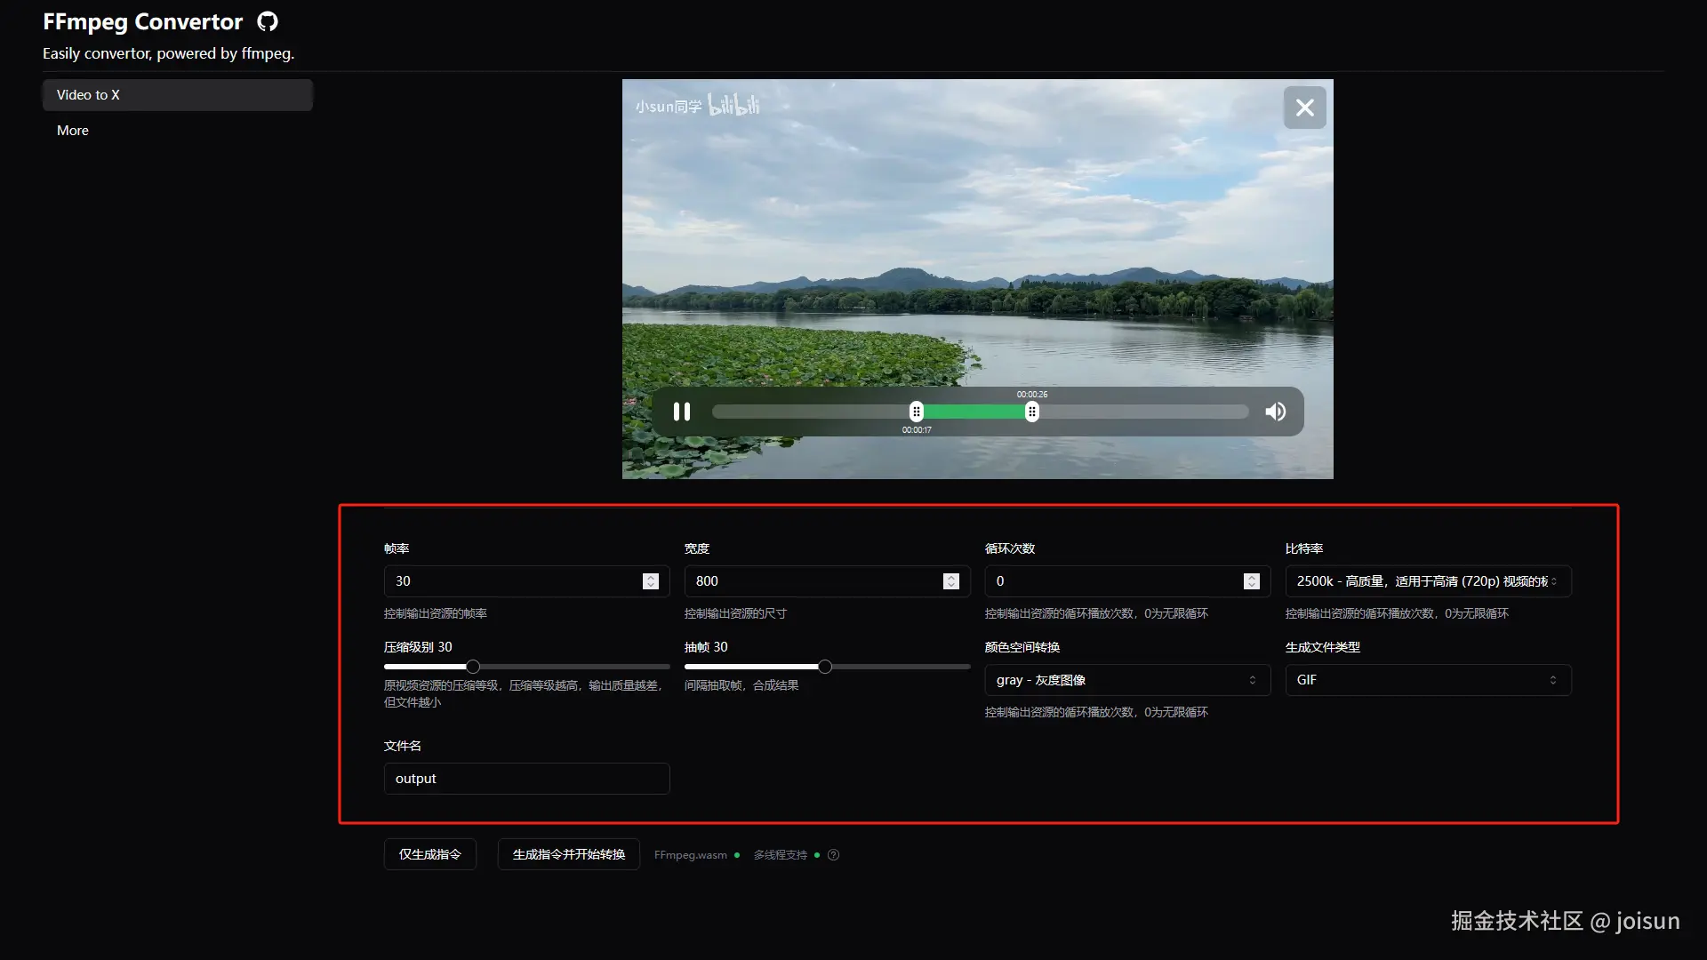Click the trim end handle at 00:00:26
The width and height of the screenshot is (1707, 960).
click(x=1031, y=412)
